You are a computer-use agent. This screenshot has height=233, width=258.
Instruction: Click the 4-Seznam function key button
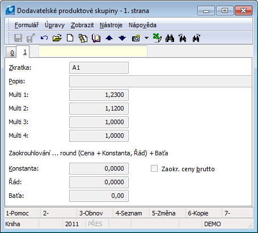tap(131, 213)
